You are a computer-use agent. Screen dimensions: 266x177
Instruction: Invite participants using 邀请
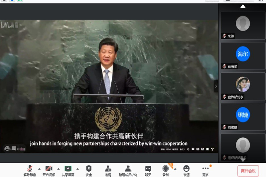(x=108, y=171)
